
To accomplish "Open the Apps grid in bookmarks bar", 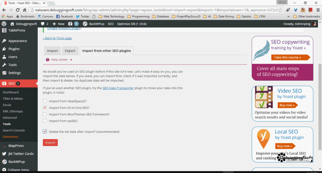I will click(x=7, y=16).
